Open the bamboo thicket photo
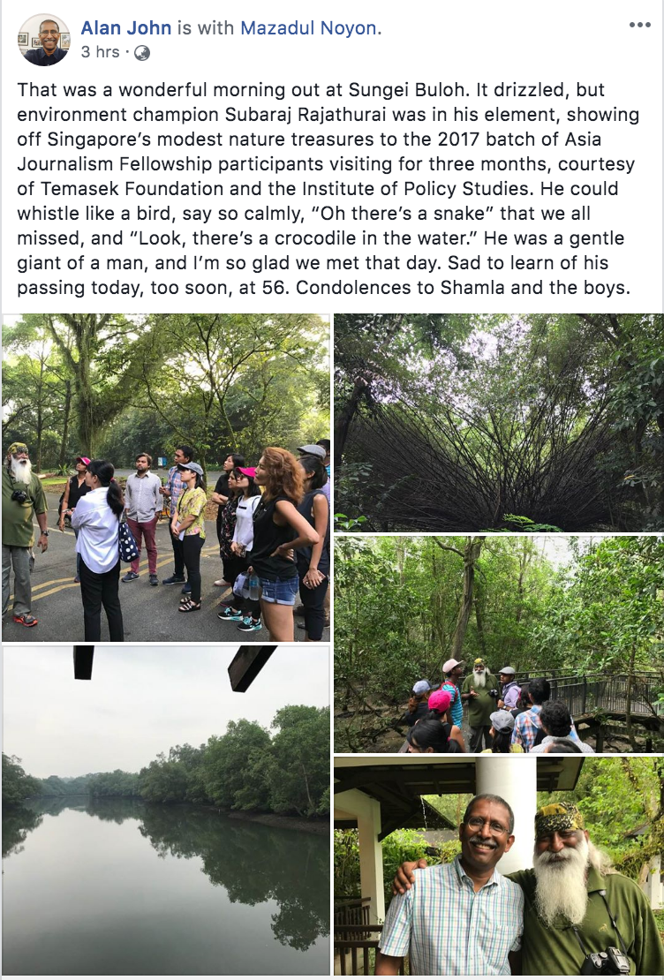 click(x=498, y=423)
